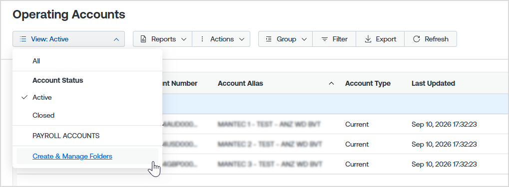Click the Refresh circular arrow icon
This screenshot has height=187, width=509.
[417, 39]
